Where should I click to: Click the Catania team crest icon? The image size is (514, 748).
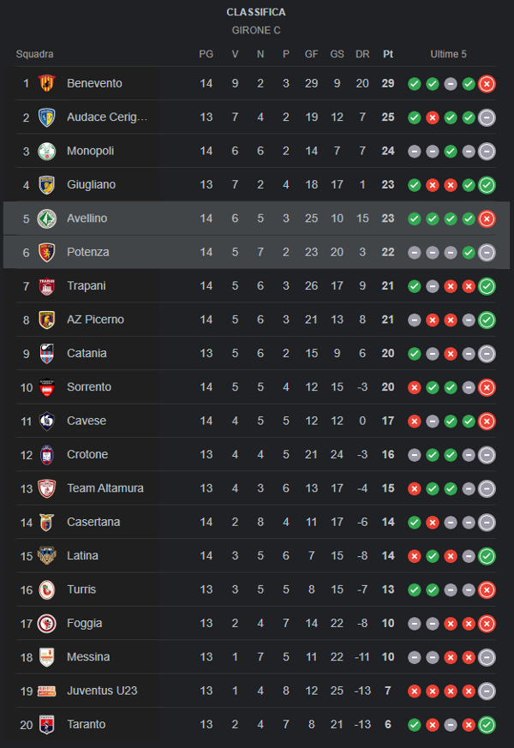pos(46,353)
